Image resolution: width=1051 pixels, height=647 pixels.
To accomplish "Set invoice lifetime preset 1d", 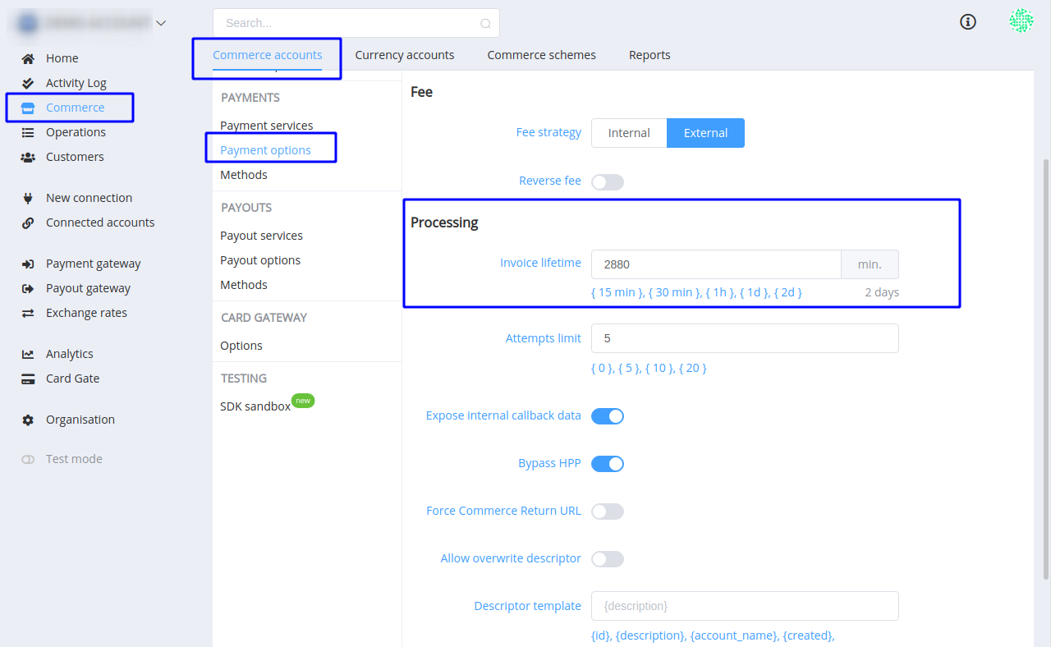I will 754,292.
